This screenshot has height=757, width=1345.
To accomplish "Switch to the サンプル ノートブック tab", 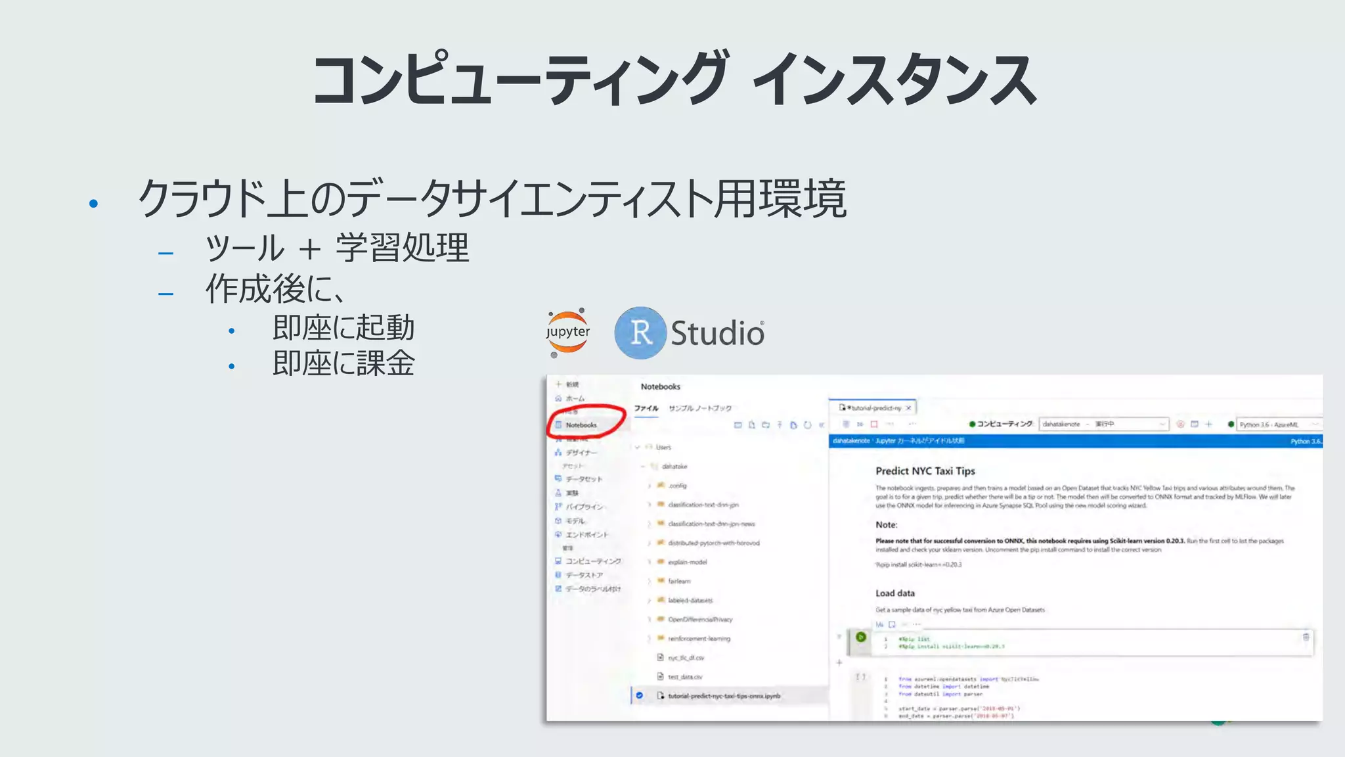I will 699,408.
